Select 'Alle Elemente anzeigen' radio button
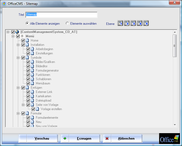 coord(27,23)
